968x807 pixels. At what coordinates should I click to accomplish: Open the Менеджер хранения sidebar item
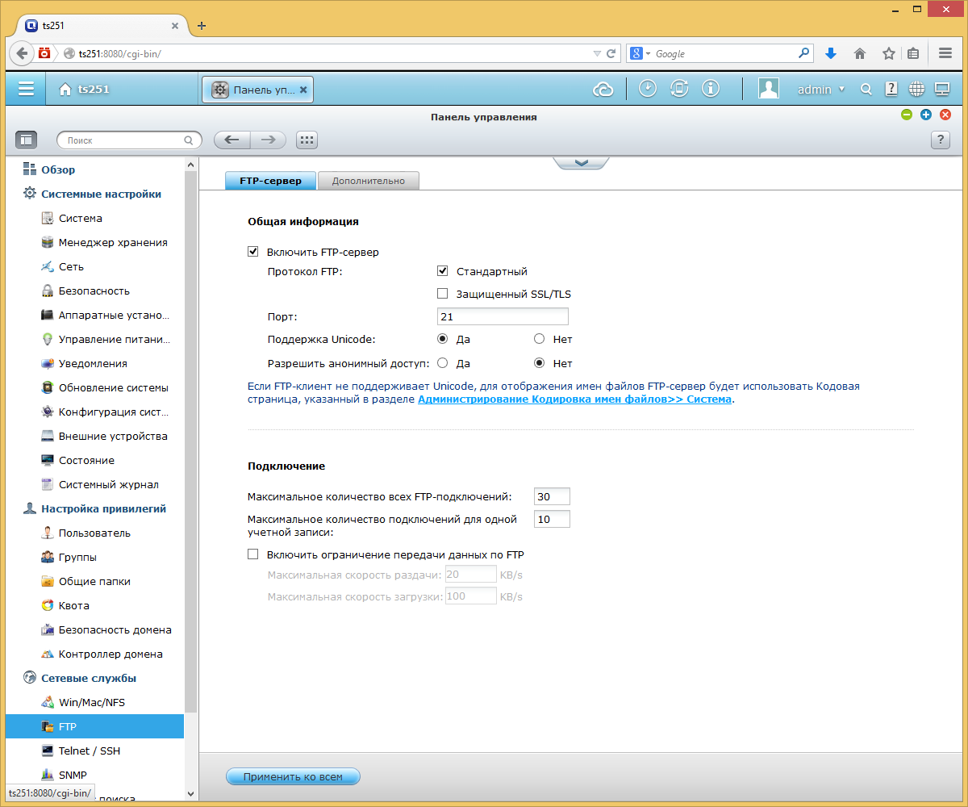pos(104,242)
